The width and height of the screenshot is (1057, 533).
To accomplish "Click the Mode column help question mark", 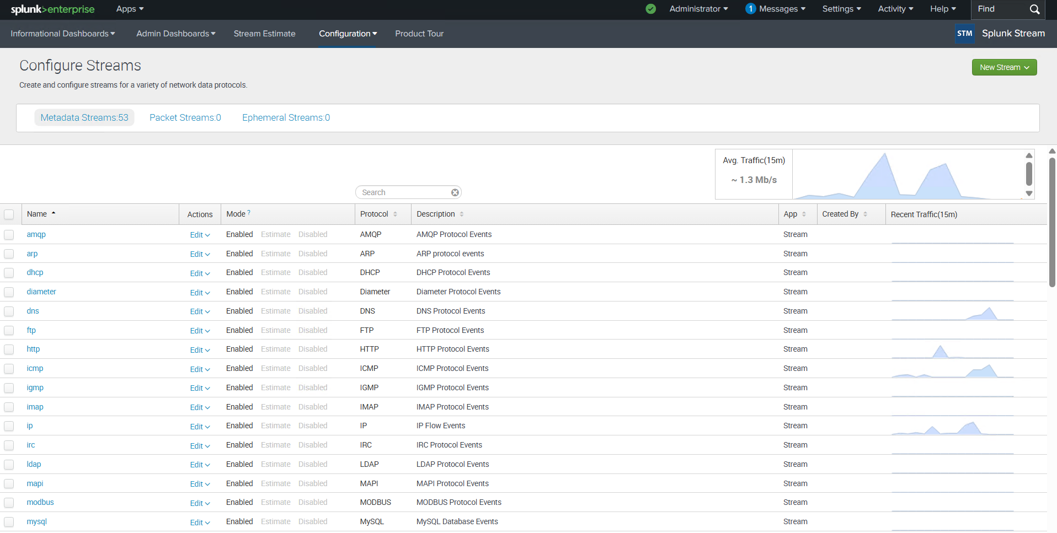I will (x=249, y=213).
